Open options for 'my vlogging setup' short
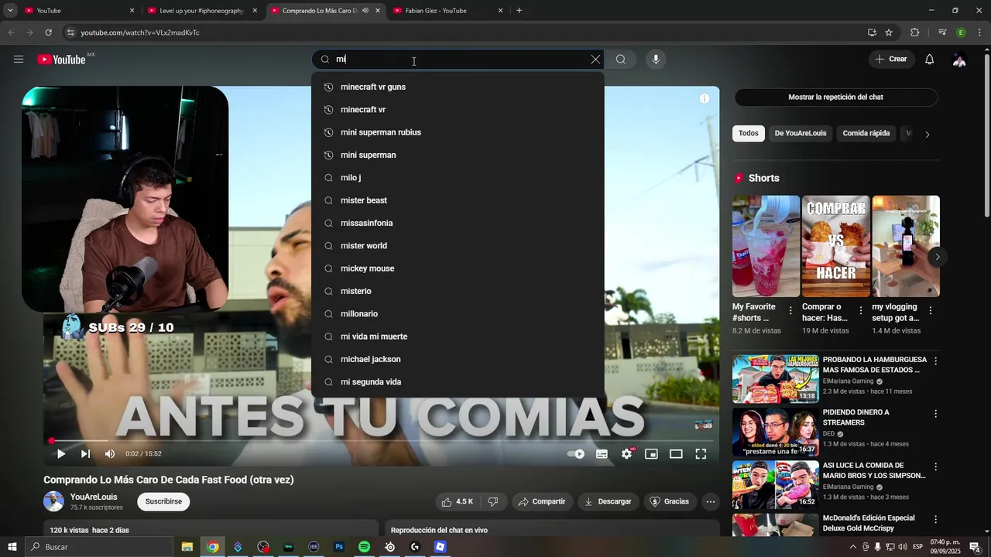991x557 pixels. (930, 311)
